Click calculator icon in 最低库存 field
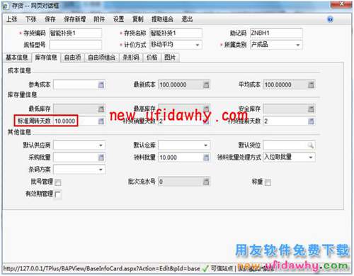354x276 pixels. [x=101, y=109]
